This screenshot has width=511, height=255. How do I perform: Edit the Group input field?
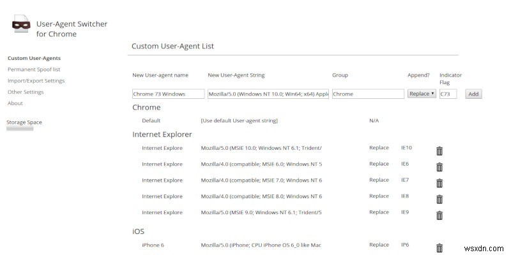pyautogui.click(x=367, y=94)
